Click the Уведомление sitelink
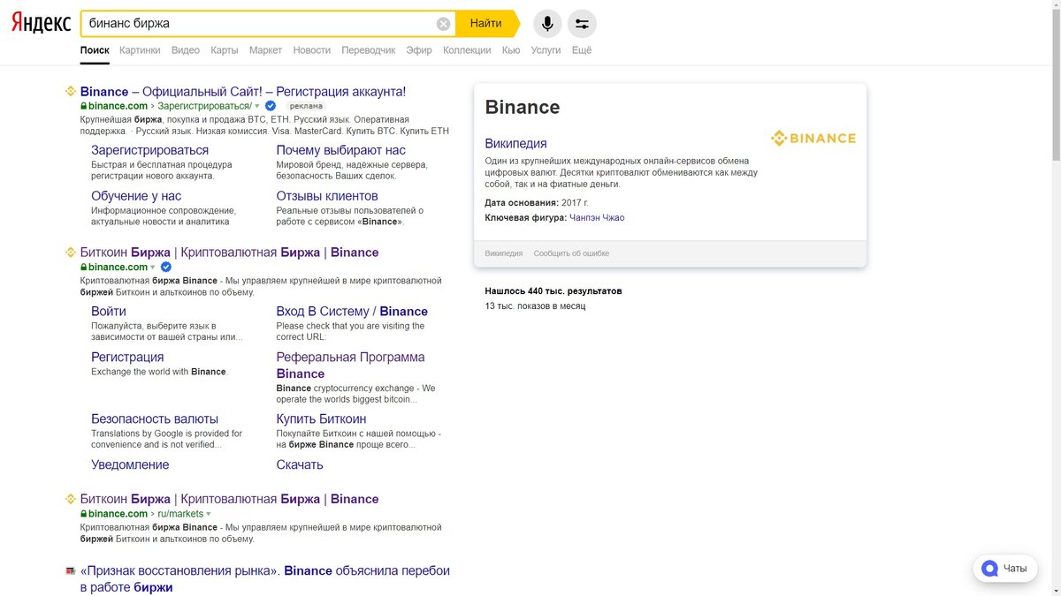Screen dimensions: 1061x596 pyautogui.click(x=130, y=464)
